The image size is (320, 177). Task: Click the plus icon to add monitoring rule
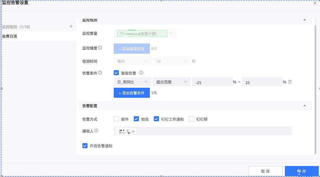(x=71, y=27)
